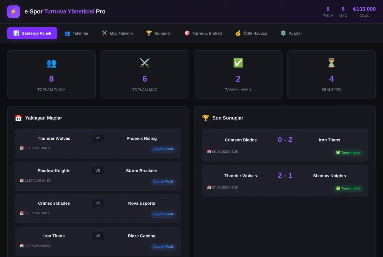Click the VS label in Iron Titans match
This screenshot has height=257, width=383.
point(98,236)
